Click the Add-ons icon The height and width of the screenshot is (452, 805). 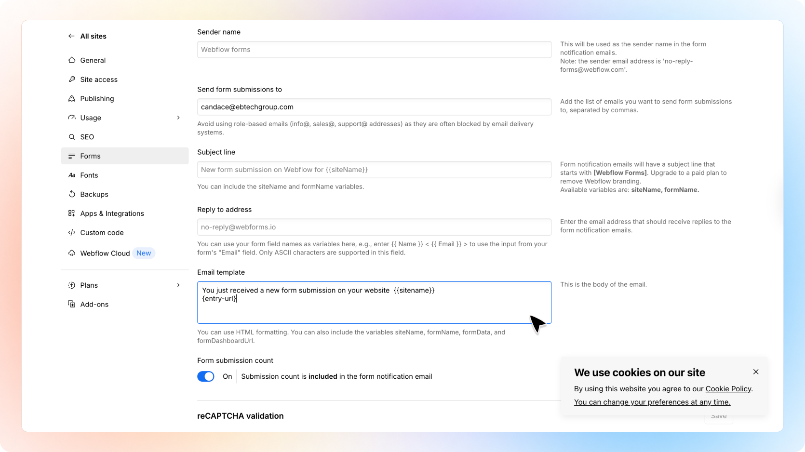coord(72,305)
